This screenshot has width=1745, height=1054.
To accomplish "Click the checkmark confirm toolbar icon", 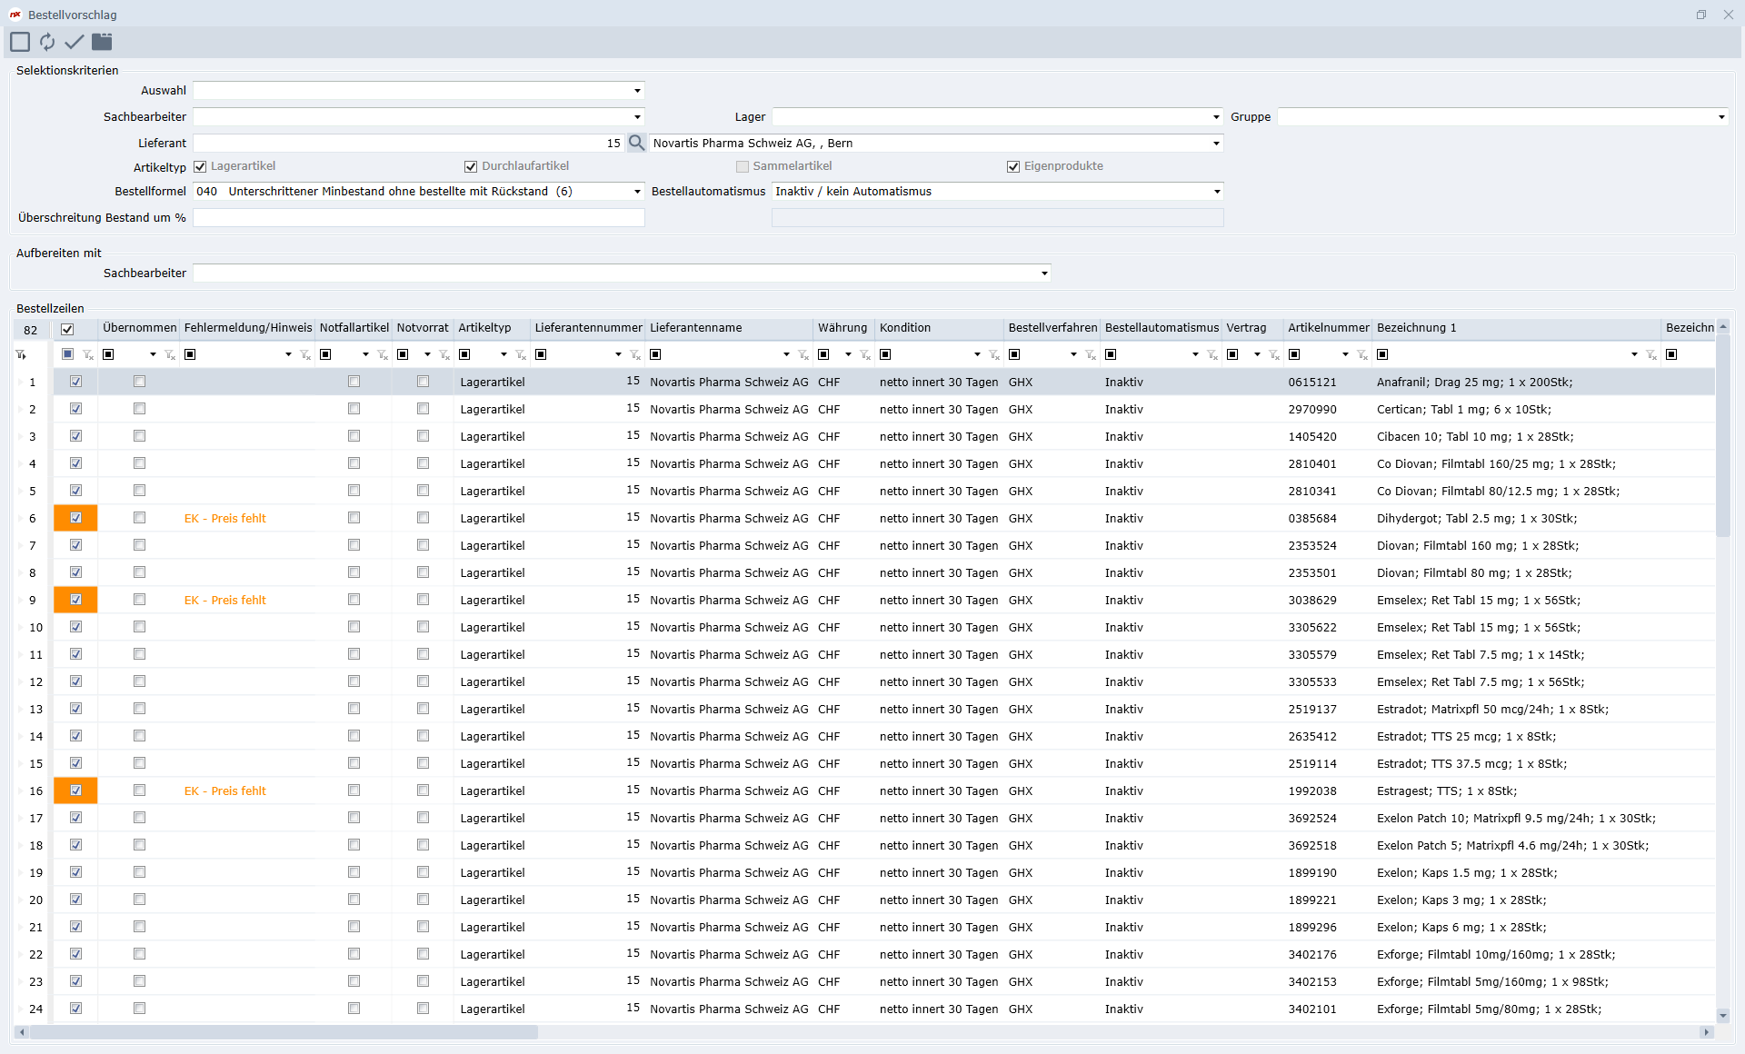I will click(75, 42).
